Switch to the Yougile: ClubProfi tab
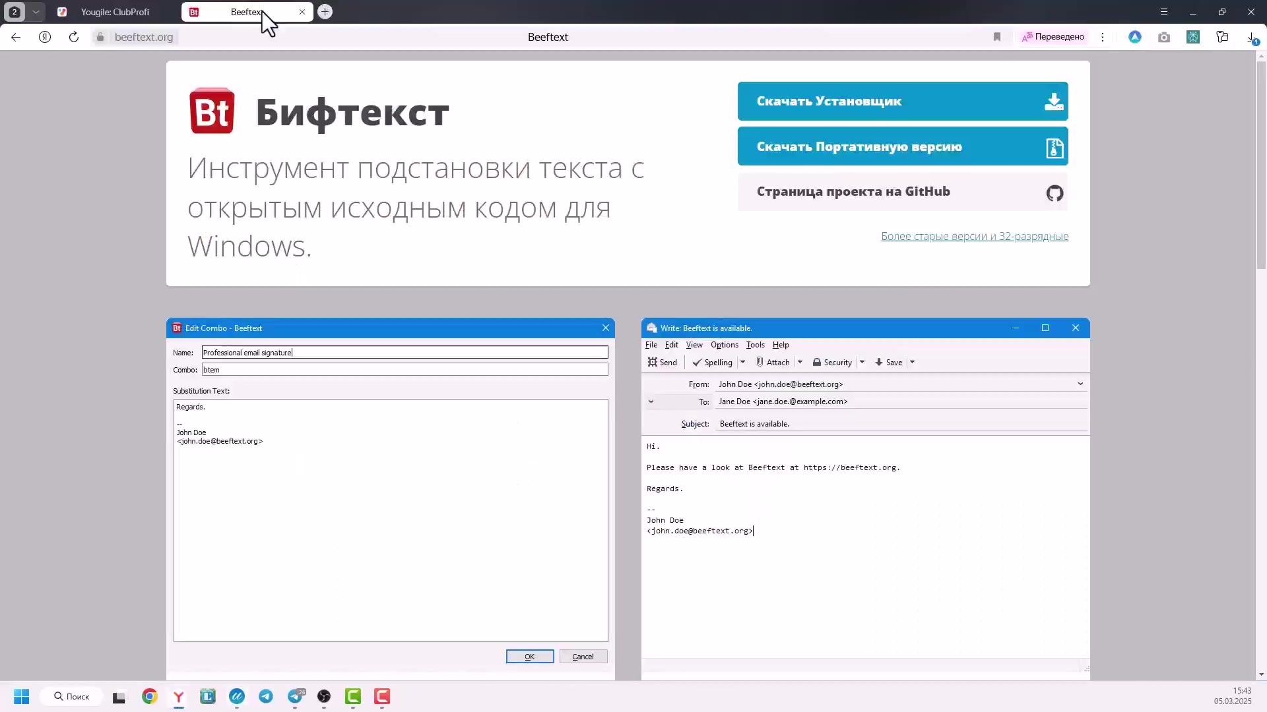The image size is (1267, 712). coord(115,12)
